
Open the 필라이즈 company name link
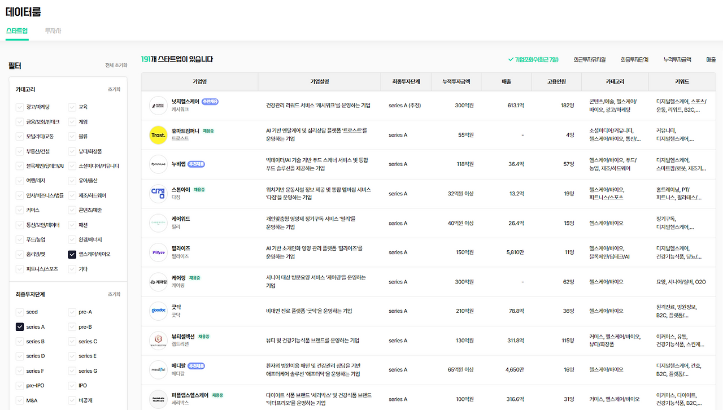click(181, 248)
